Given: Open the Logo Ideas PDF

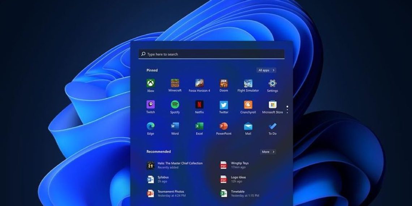Looking at the screenshot, I should tap(233, 179).
